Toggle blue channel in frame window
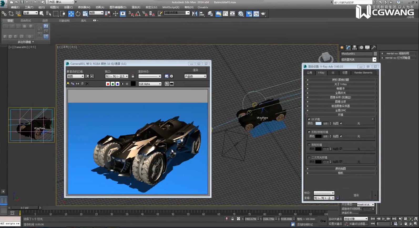Viewport: 419px width, 228px height. pyautogui.click(x=117, y=84)
